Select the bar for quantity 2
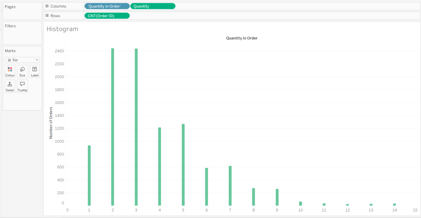Viewport: 421px width, 218px height. click(112, 127)
